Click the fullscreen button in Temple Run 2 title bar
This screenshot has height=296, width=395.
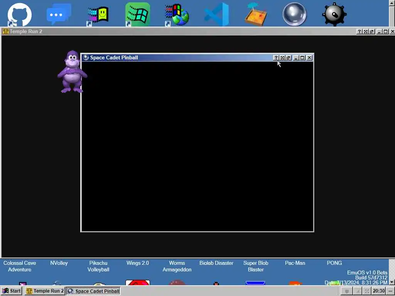tap(366, 32)
